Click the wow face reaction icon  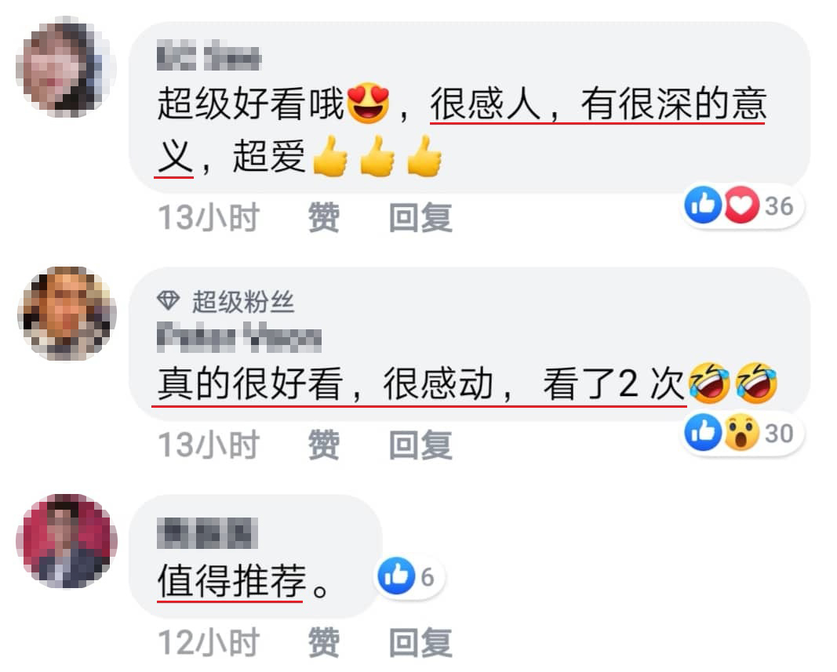(741, 432)
